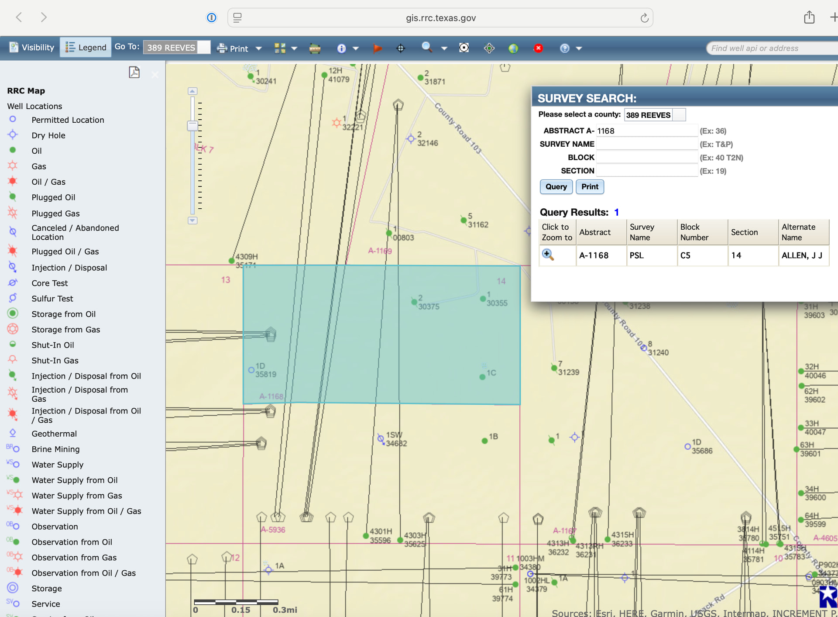The width and height of the screenshot is (838, 617).
Task: Click the identify info icon in toolbar
Action: (x=341, y=48)
